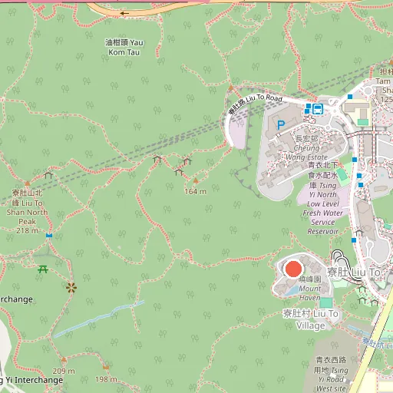Click the blue parking P icon
This screenshot has height=393, width=393.
[281, 125]
